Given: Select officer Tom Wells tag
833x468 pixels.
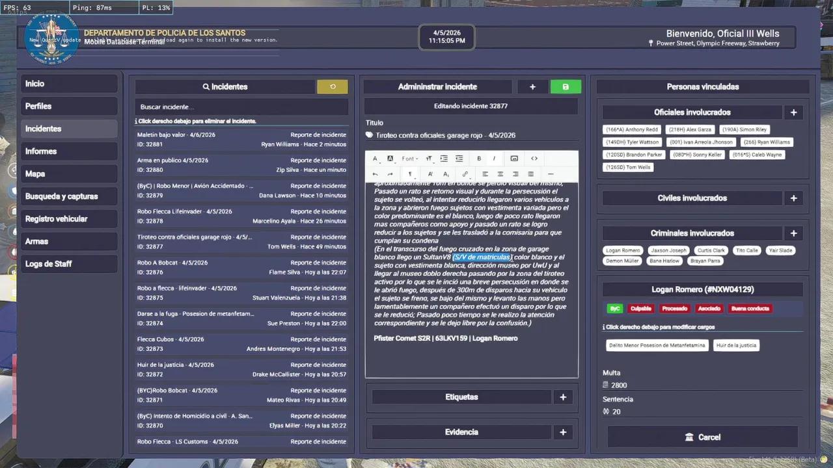Looking at the screenshot, I should pyautogui.click(x=628, y=167).
